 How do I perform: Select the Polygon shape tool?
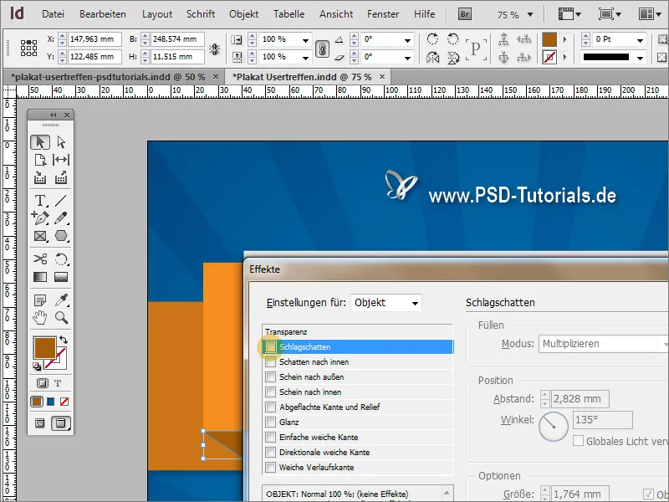(x=61, y=236)
